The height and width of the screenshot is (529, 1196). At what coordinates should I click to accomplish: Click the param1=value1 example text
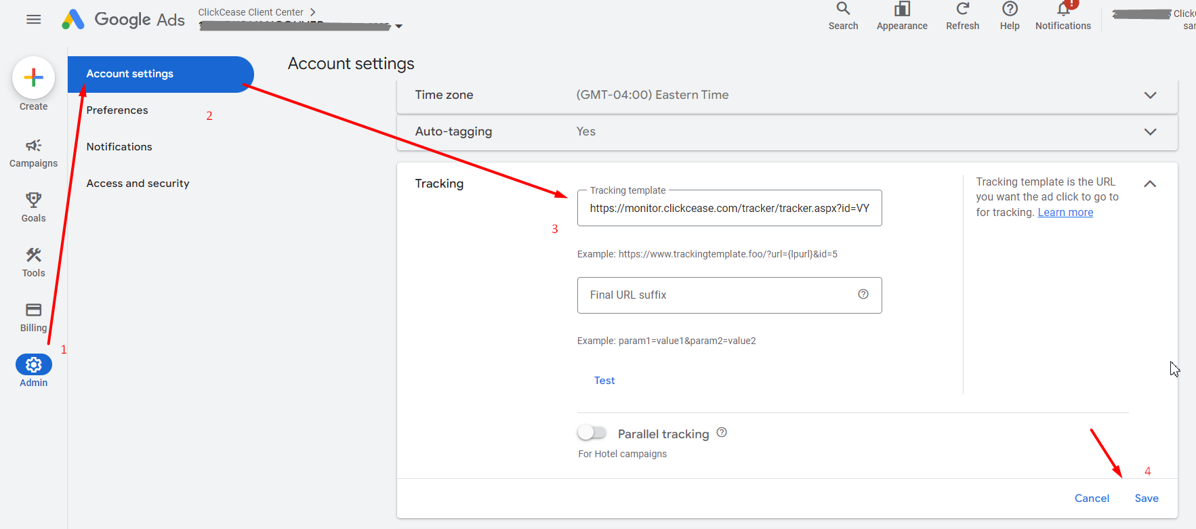coord(666,341)
